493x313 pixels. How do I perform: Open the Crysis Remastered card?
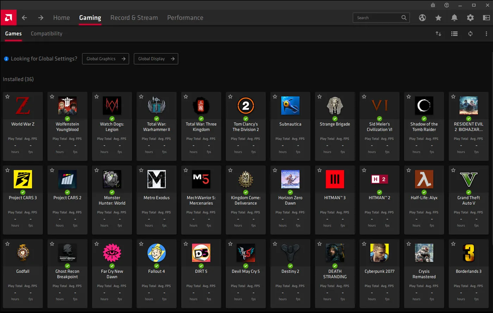coord(424,274)
